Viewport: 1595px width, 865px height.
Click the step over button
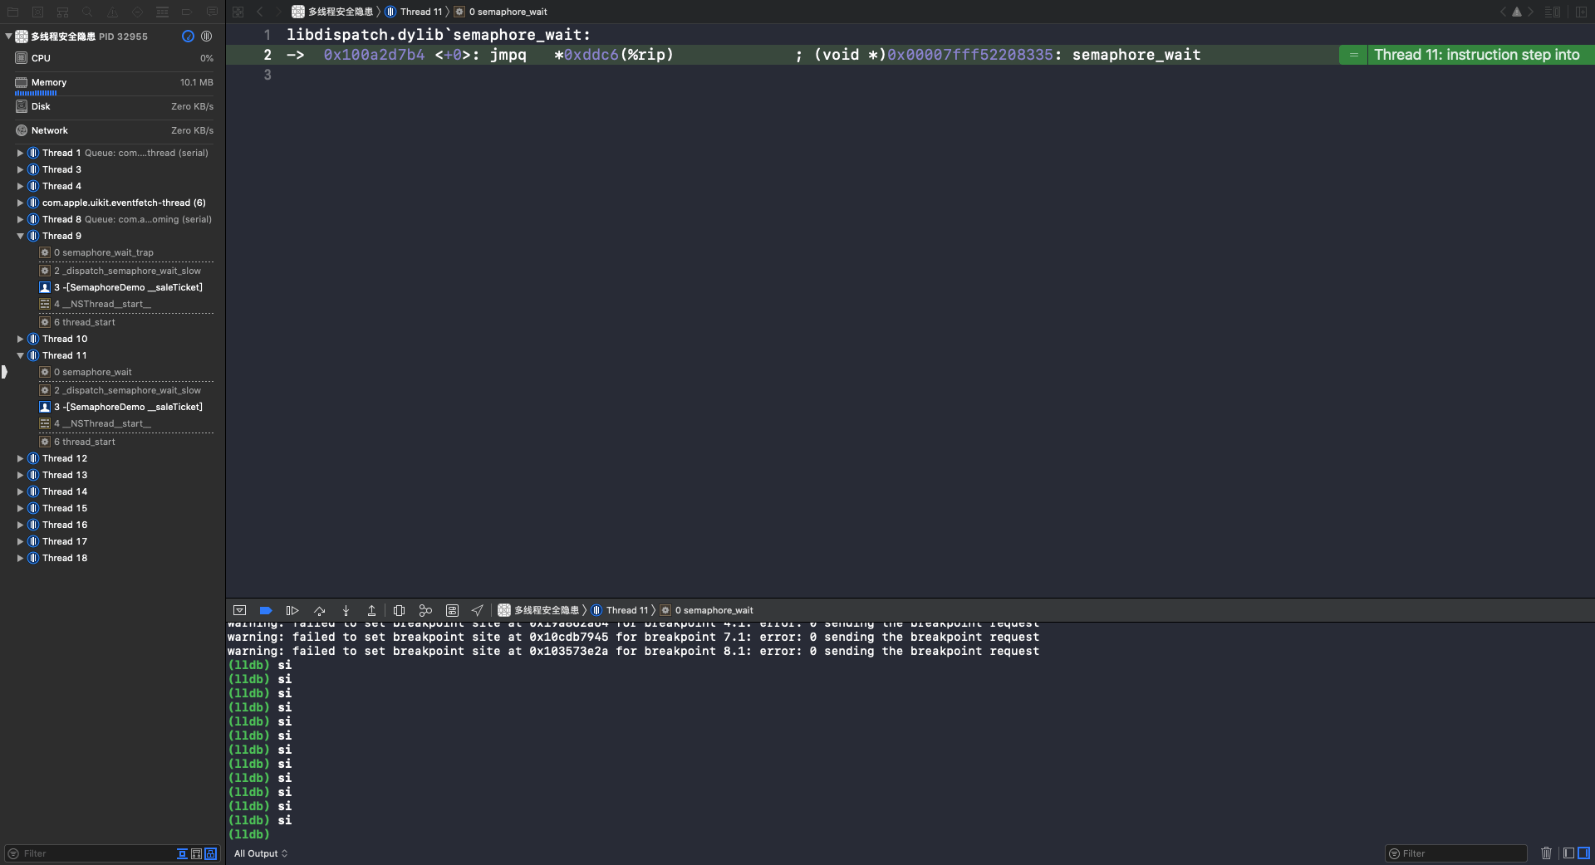pyautogui.click(x=320, y=610)
